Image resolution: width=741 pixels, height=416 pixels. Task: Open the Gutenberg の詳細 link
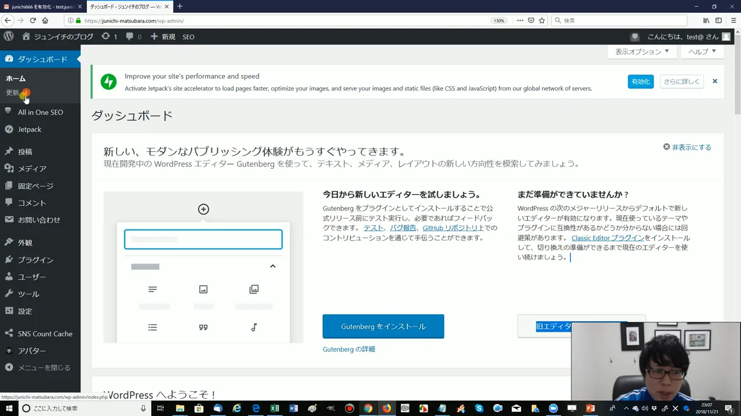pyautogui.click(x=349, y=349)
